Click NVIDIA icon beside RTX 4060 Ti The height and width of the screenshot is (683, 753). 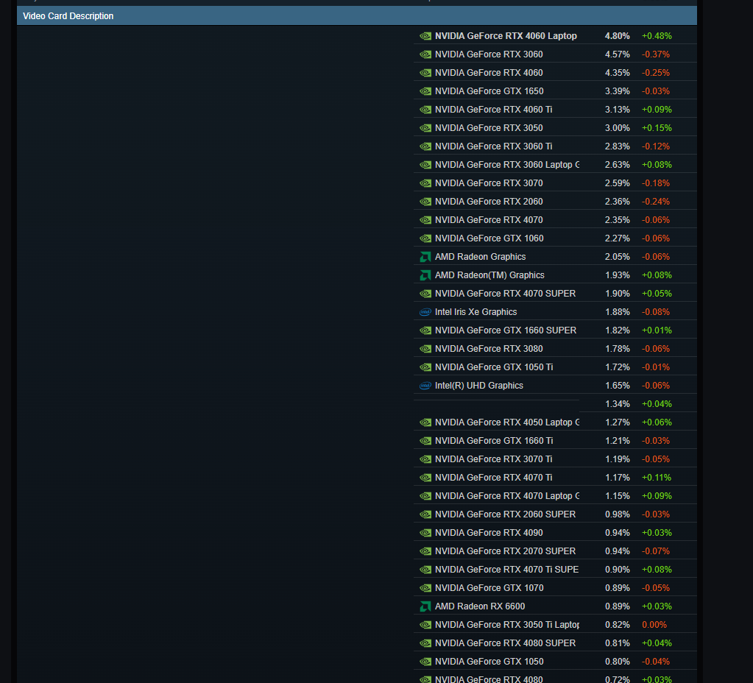[425, 110]
